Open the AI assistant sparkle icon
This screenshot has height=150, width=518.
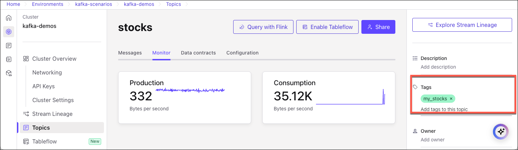click(500, 131)
